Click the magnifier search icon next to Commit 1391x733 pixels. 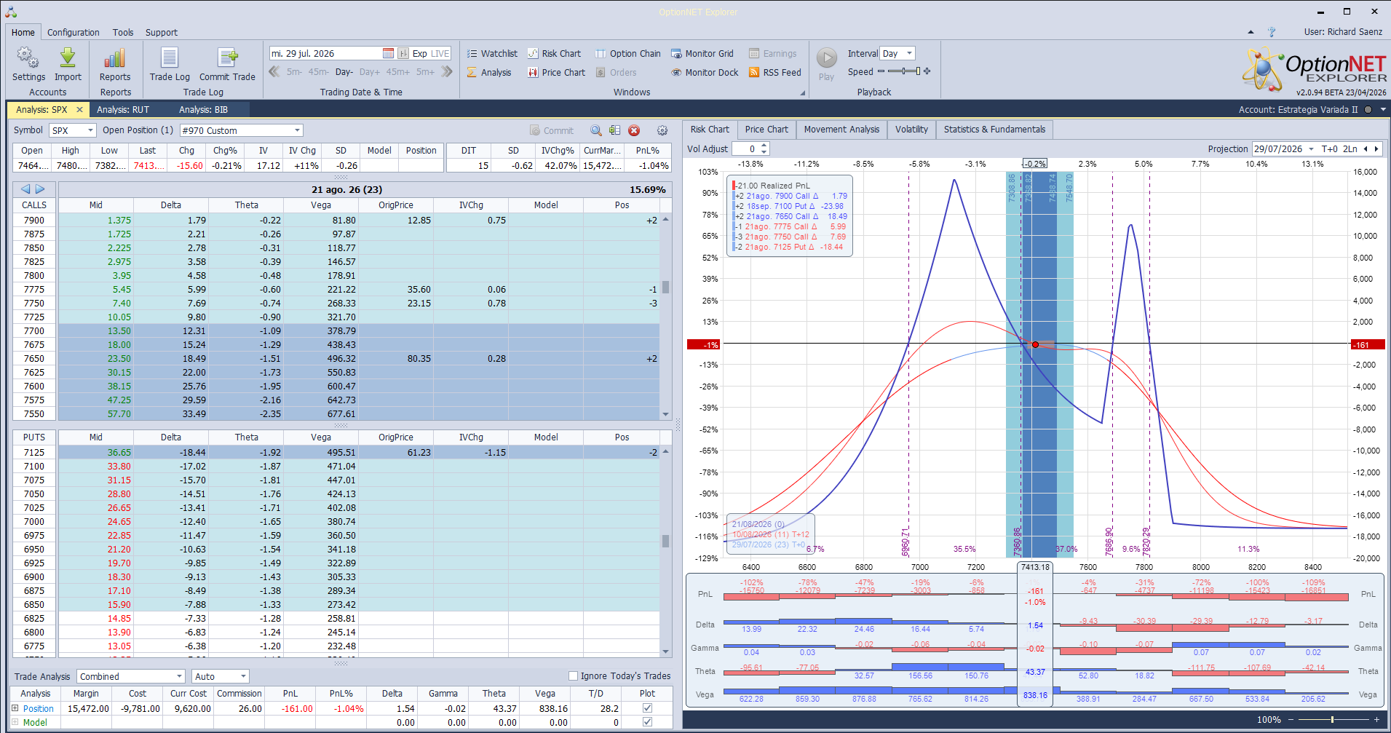click(596, 130)
